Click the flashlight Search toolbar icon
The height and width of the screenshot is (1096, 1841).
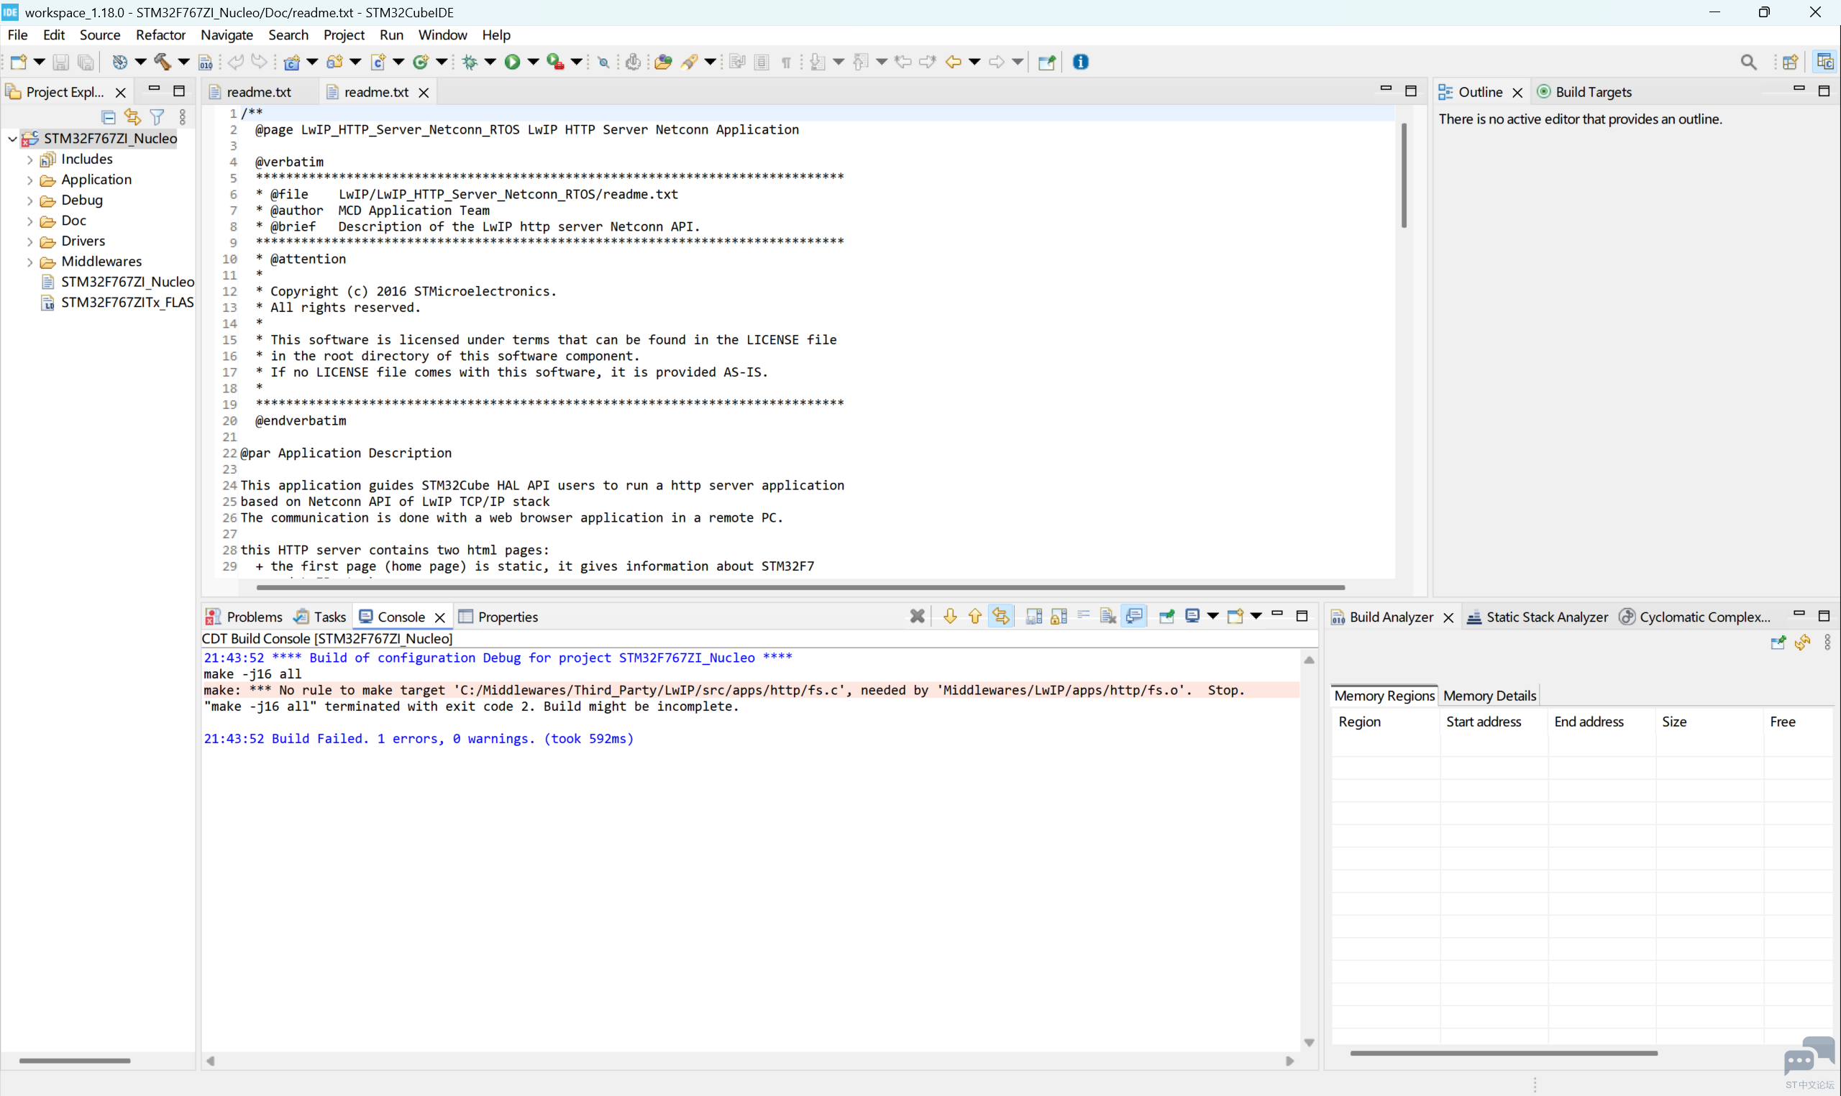click(x=690, y=62)
